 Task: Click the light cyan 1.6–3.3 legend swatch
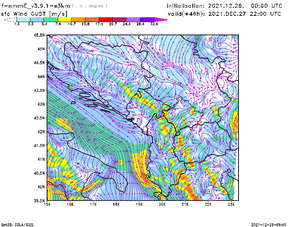[x=24, y=19]
